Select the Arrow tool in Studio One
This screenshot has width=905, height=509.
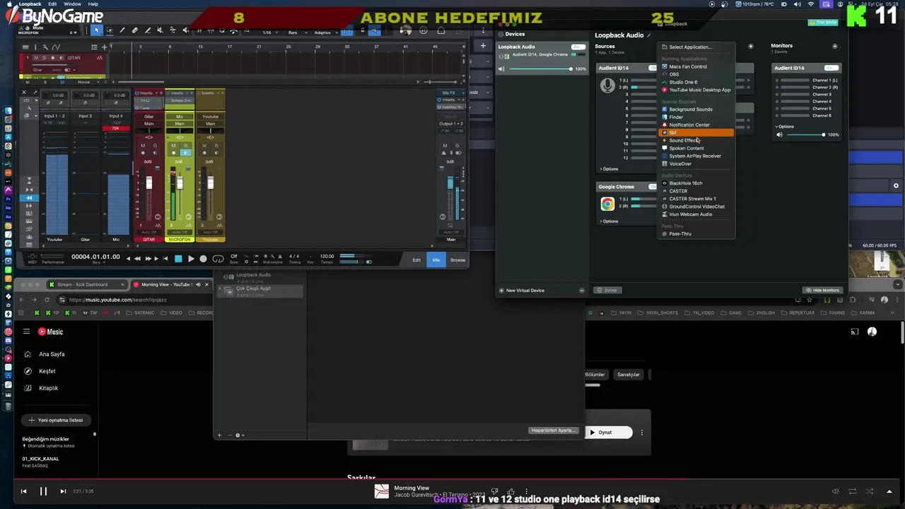click(96, 30)
